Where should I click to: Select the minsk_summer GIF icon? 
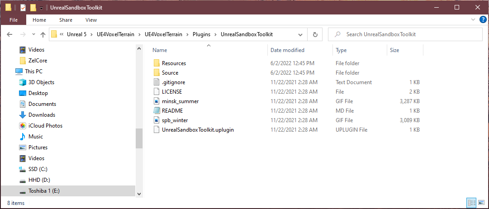157,101
